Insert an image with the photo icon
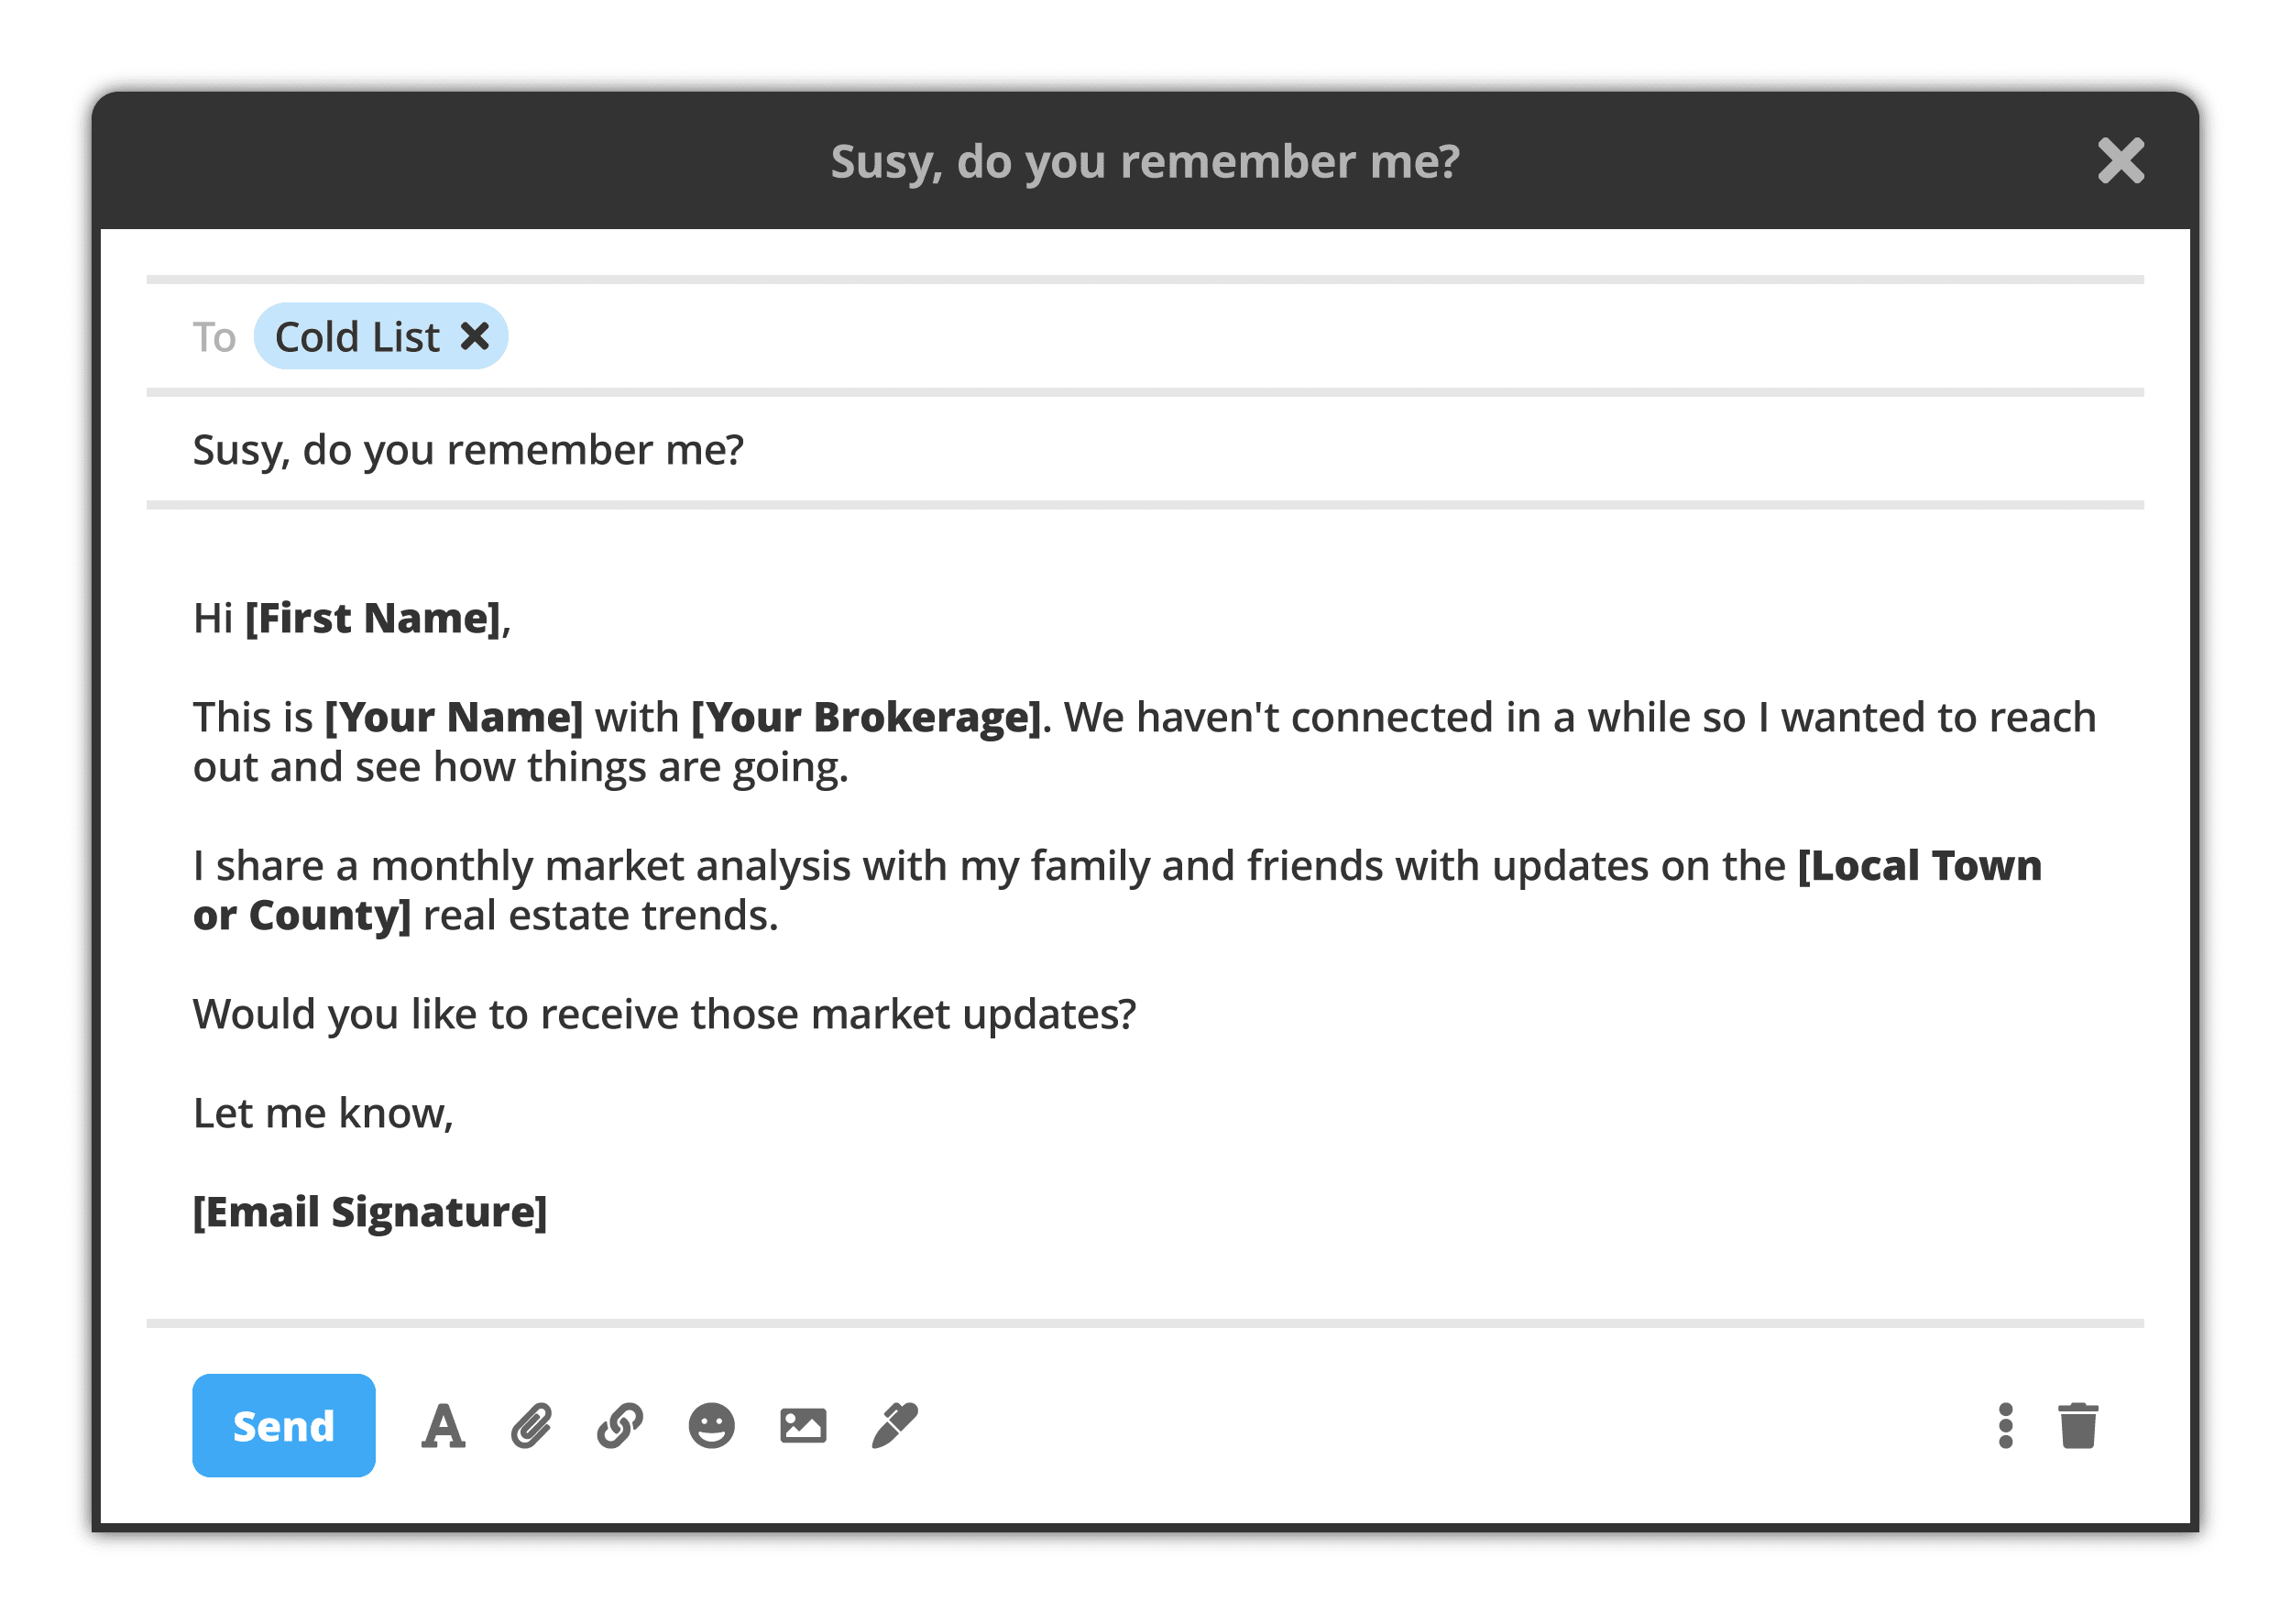The height and width of the screenshot is (1624, 2291). click(x=803, y=1426)
